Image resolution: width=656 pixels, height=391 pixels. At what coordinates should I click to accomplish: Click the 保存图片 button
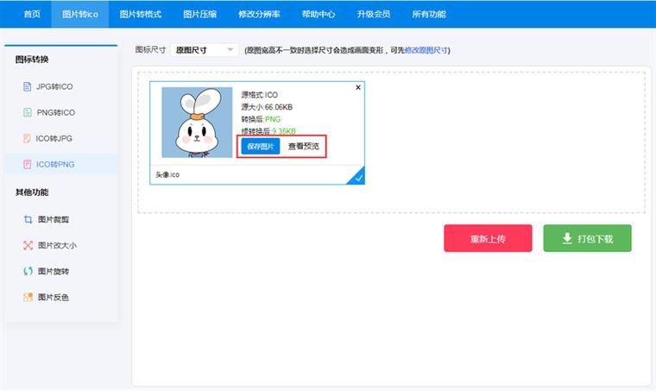coord(260,147)
